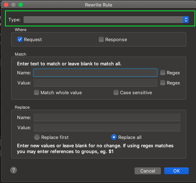Cancel the Rewrite Rule dialog
The image size is (196, 183).
(x=148, y=171)
